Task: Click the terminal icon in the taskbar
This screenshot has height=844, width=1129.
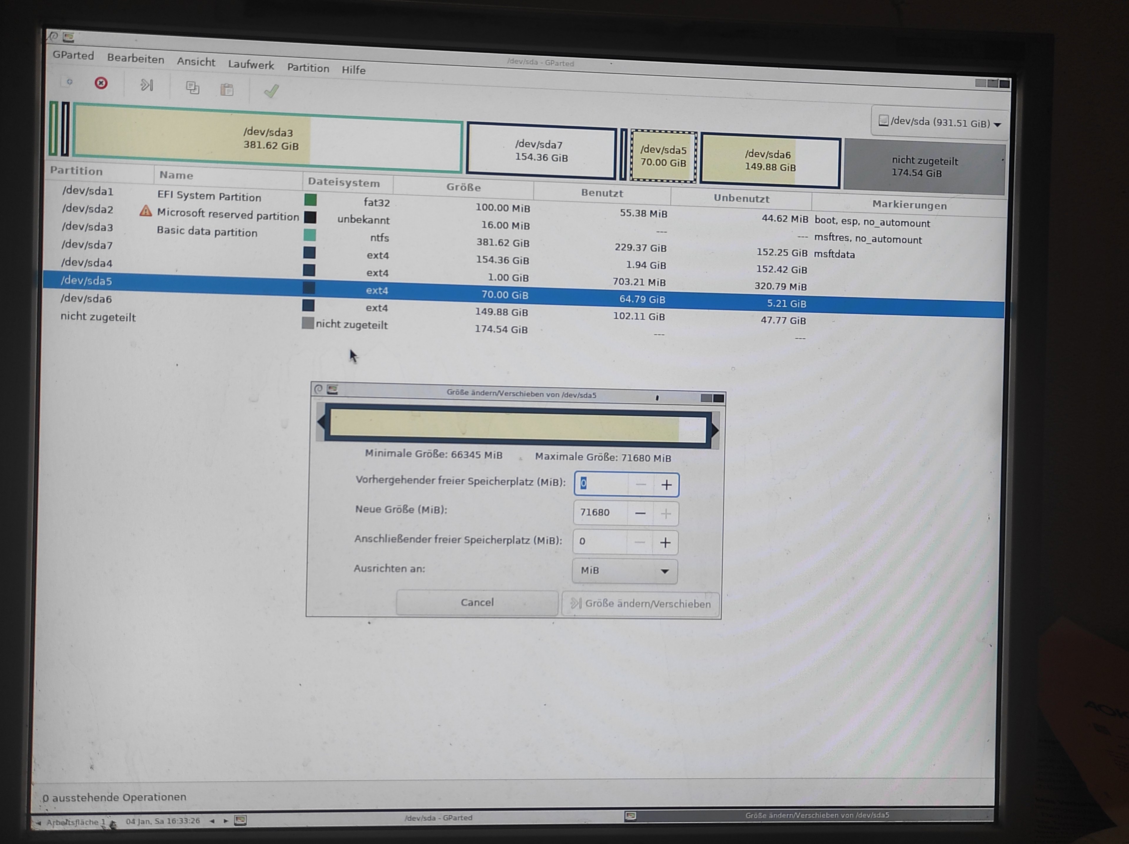Action: pos(241,820)
